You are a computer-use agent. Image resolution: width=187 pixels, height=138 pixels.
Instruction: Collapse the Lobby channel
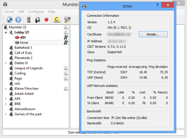pyautogui.click(x=6, y=32)
